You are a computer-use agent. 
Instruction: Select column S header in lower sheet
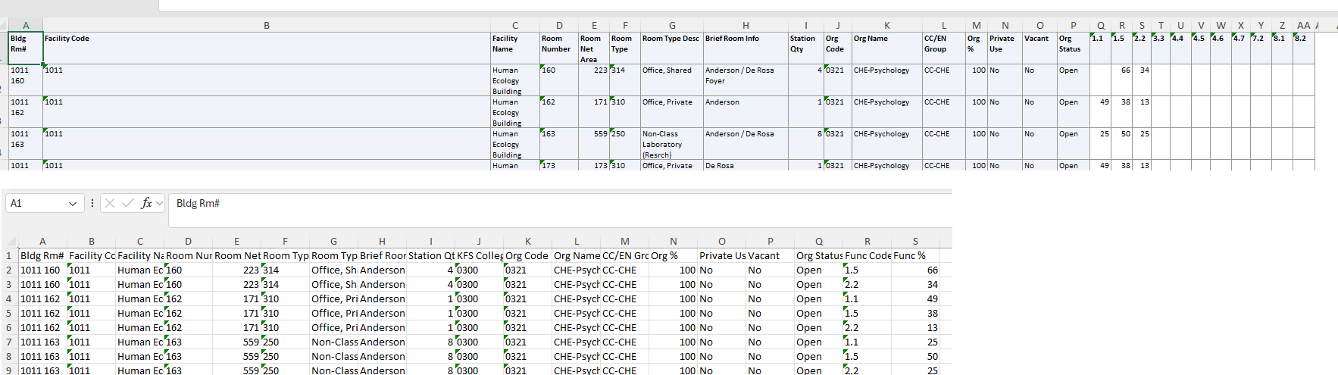click(915, 242)
